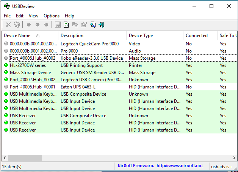
Task: Click the Refresh toolbar icon
Action: [66, 25]
